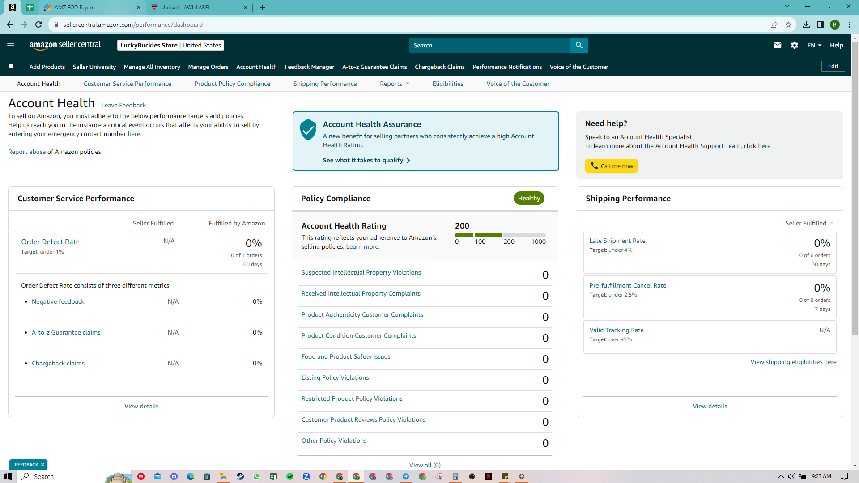This screenshot has width=859, height=483.
Task: Click the search magnifier button
Action: click(x=579, y=45)
